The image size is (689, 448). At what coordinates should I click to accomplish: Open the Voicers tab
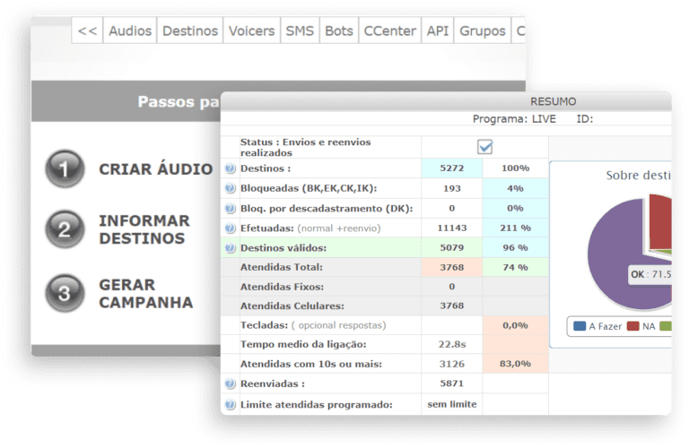(x=252, y=30)
